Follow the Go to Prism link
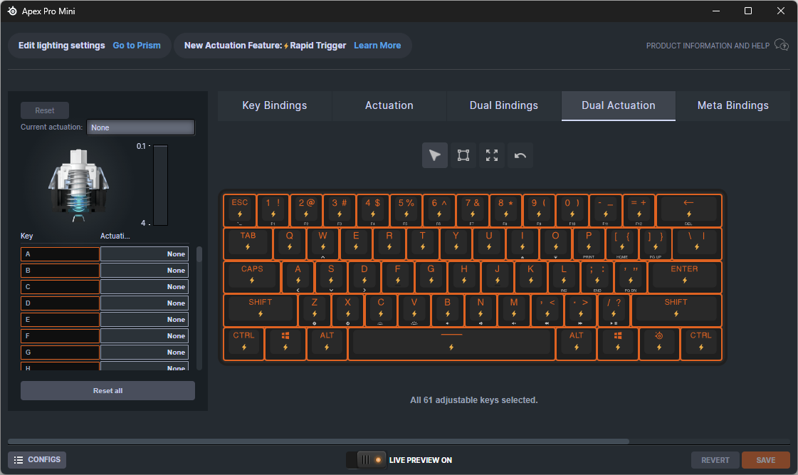 [x=137, y=46]
